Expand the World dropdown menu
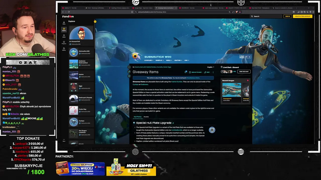 169,60
